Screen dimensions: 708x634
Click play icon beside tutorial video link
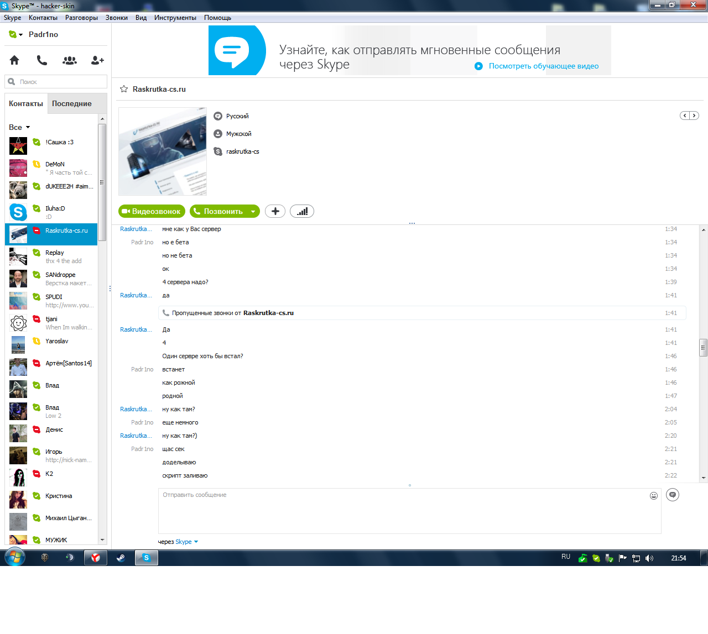point(479,66)
